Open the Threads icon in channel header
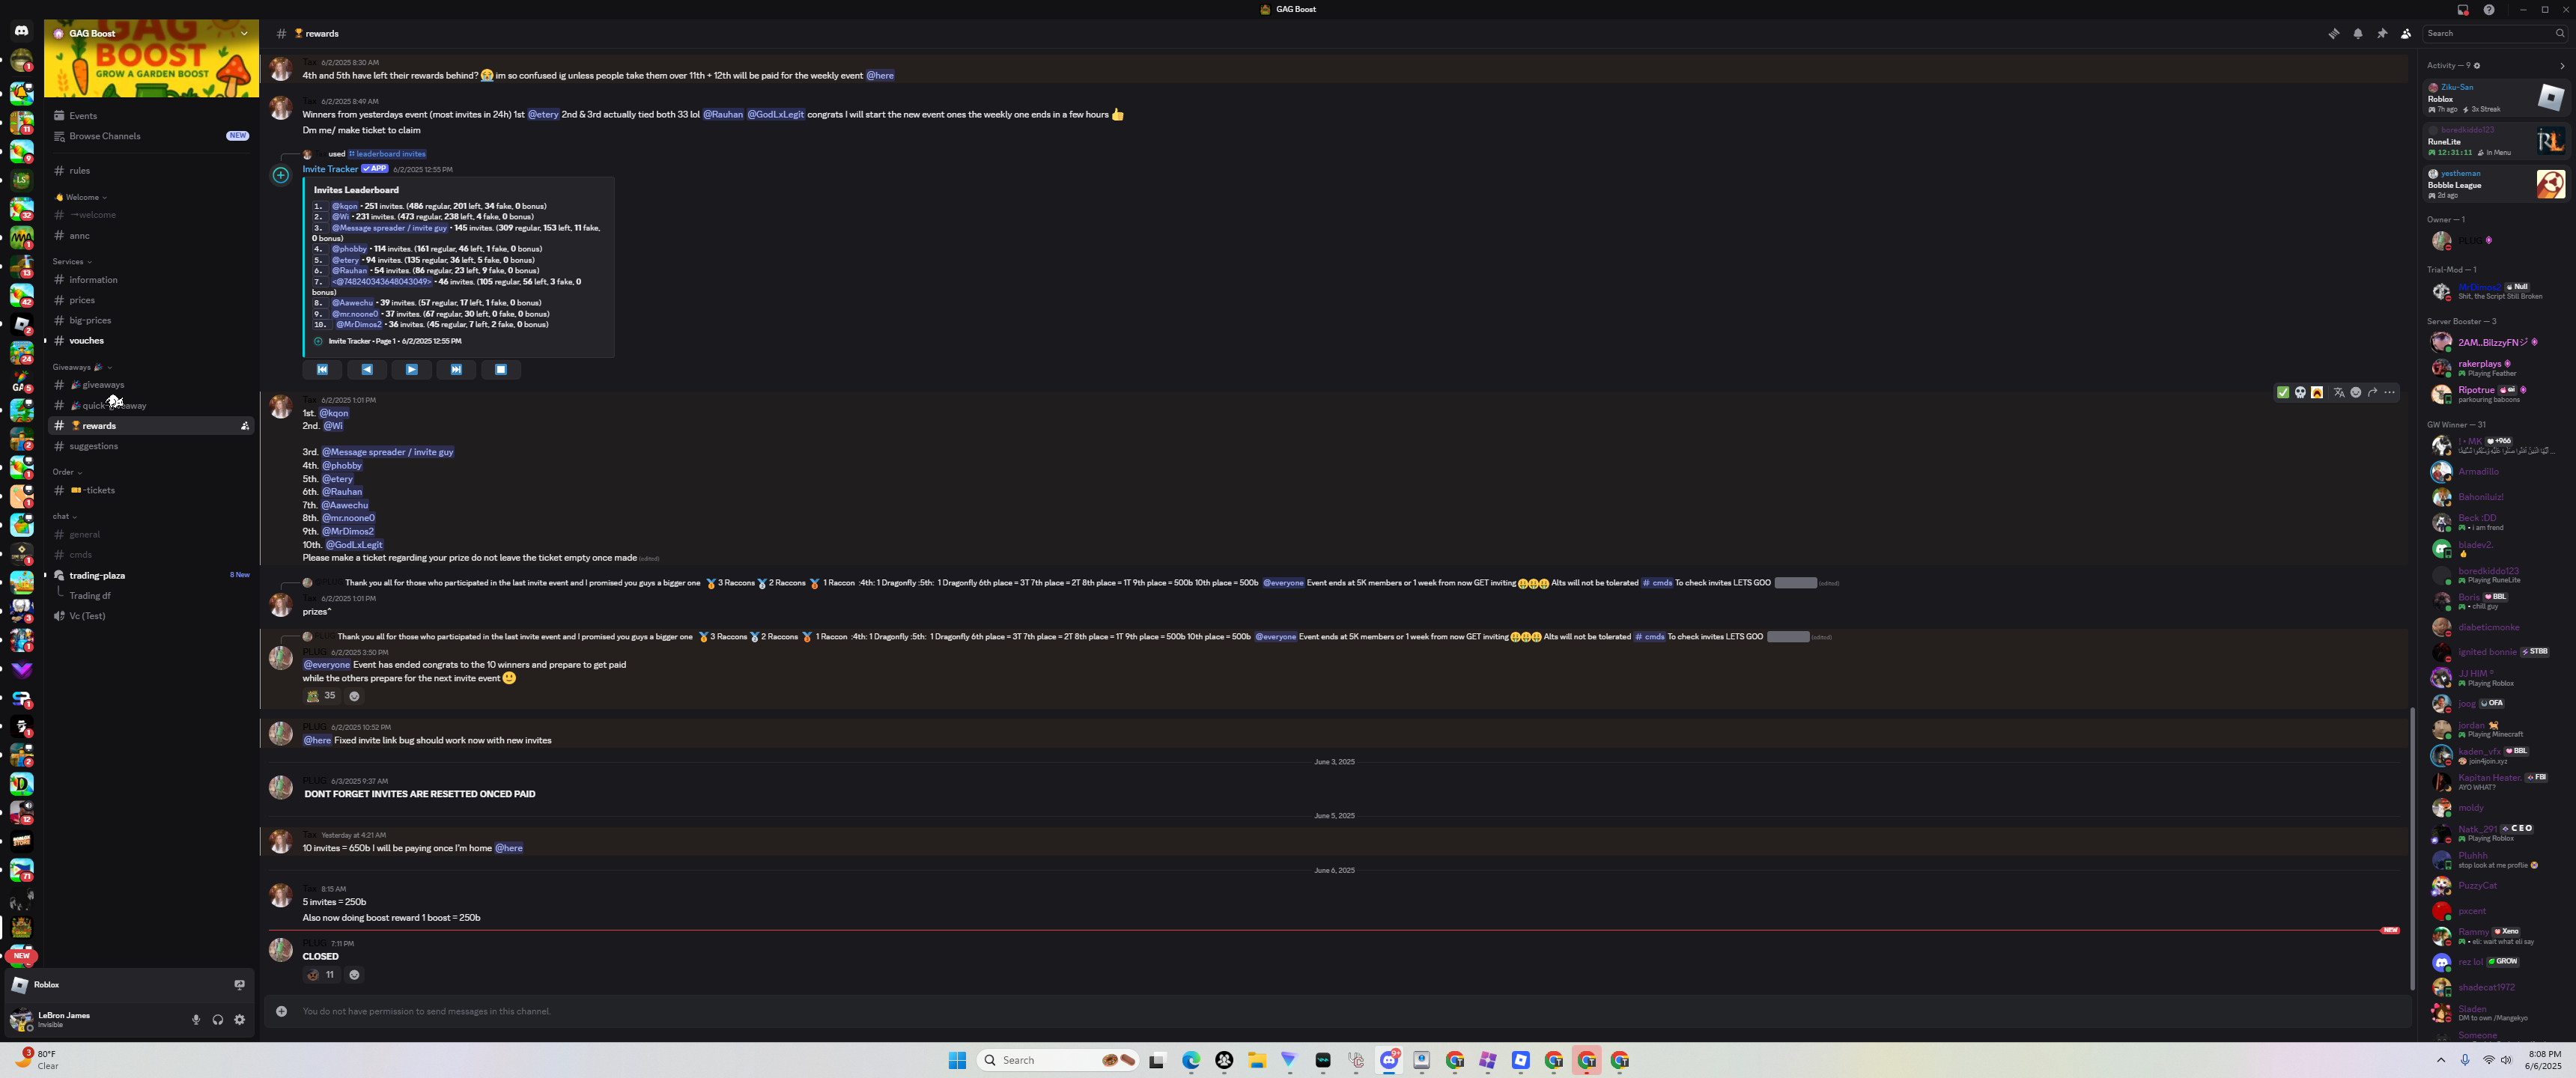 click(2333, 34)
